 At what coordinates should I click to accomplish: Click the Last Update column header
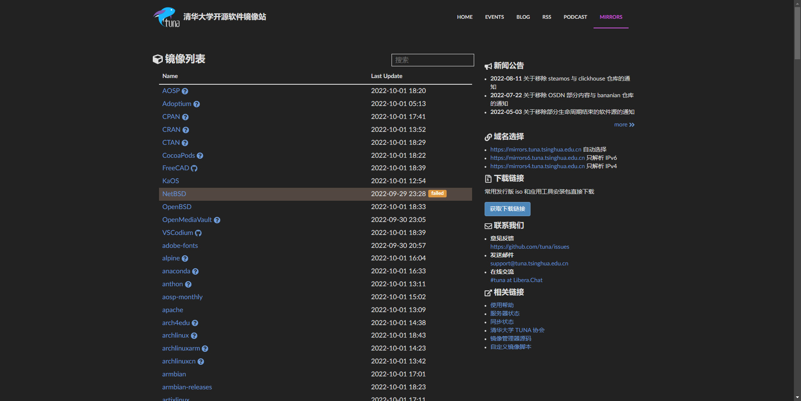387,76
